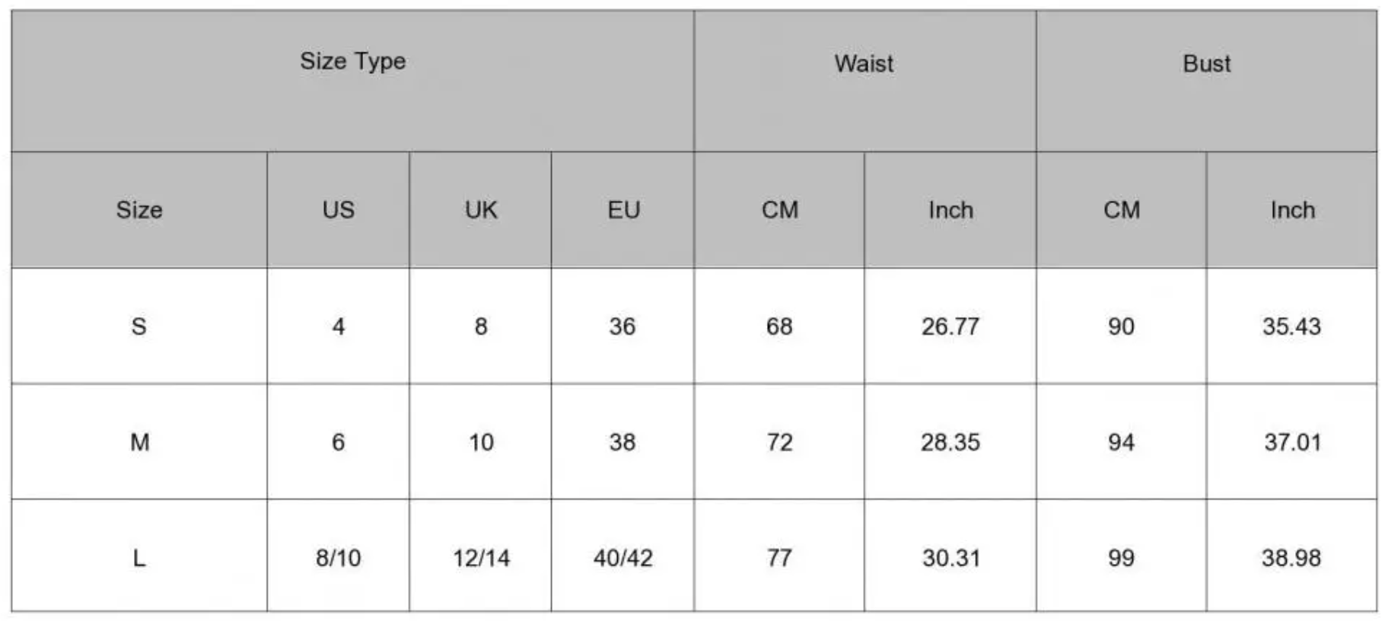Click the Waist header cell

864,64
